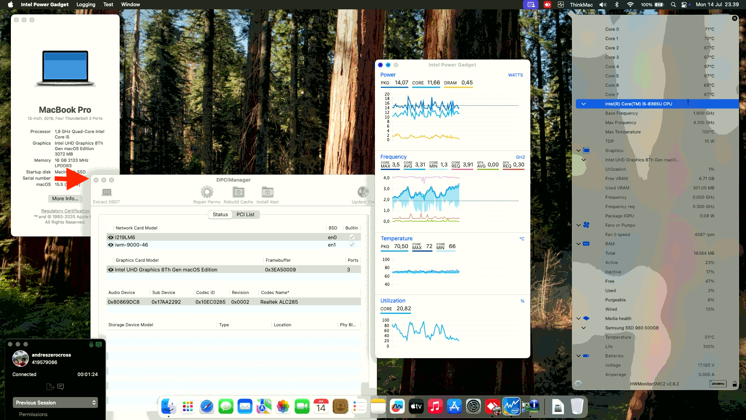The image size is (746, 420).
Task: Expand the Fans or Pumps section
Action: (579, 225)
